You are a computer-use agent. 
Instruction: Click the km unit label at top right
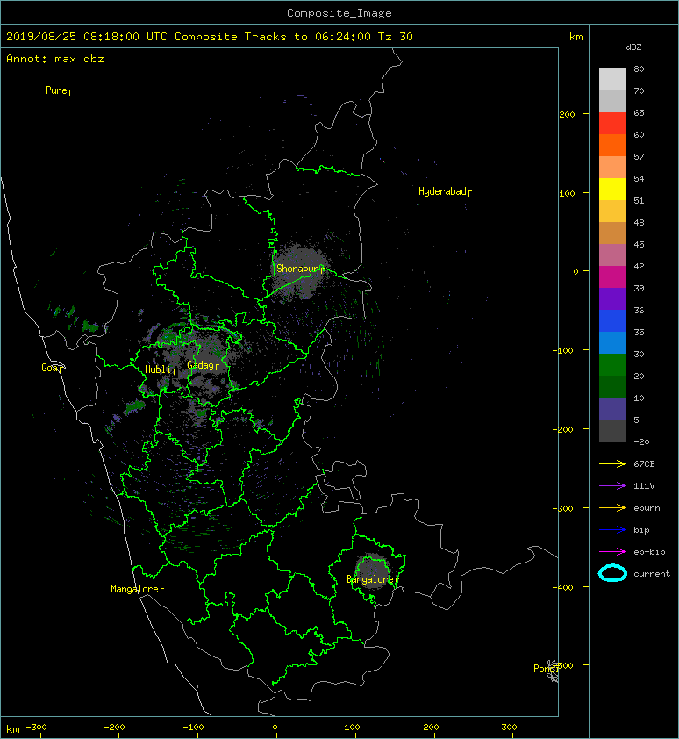tap(575, 37)
